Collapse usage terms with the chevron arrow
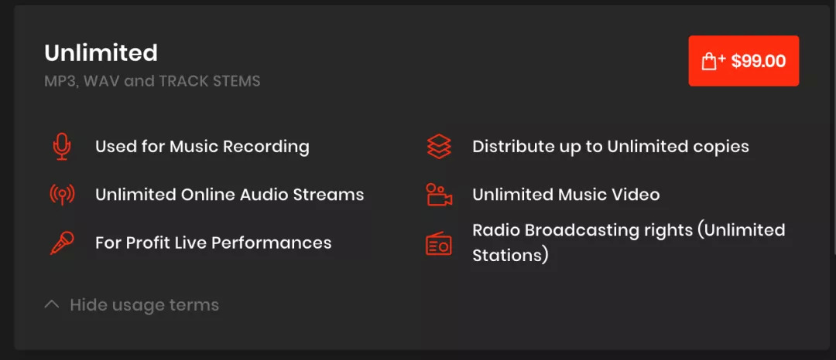Image resolution: width=836 pixels, height=360 pixels. [52, 305]
